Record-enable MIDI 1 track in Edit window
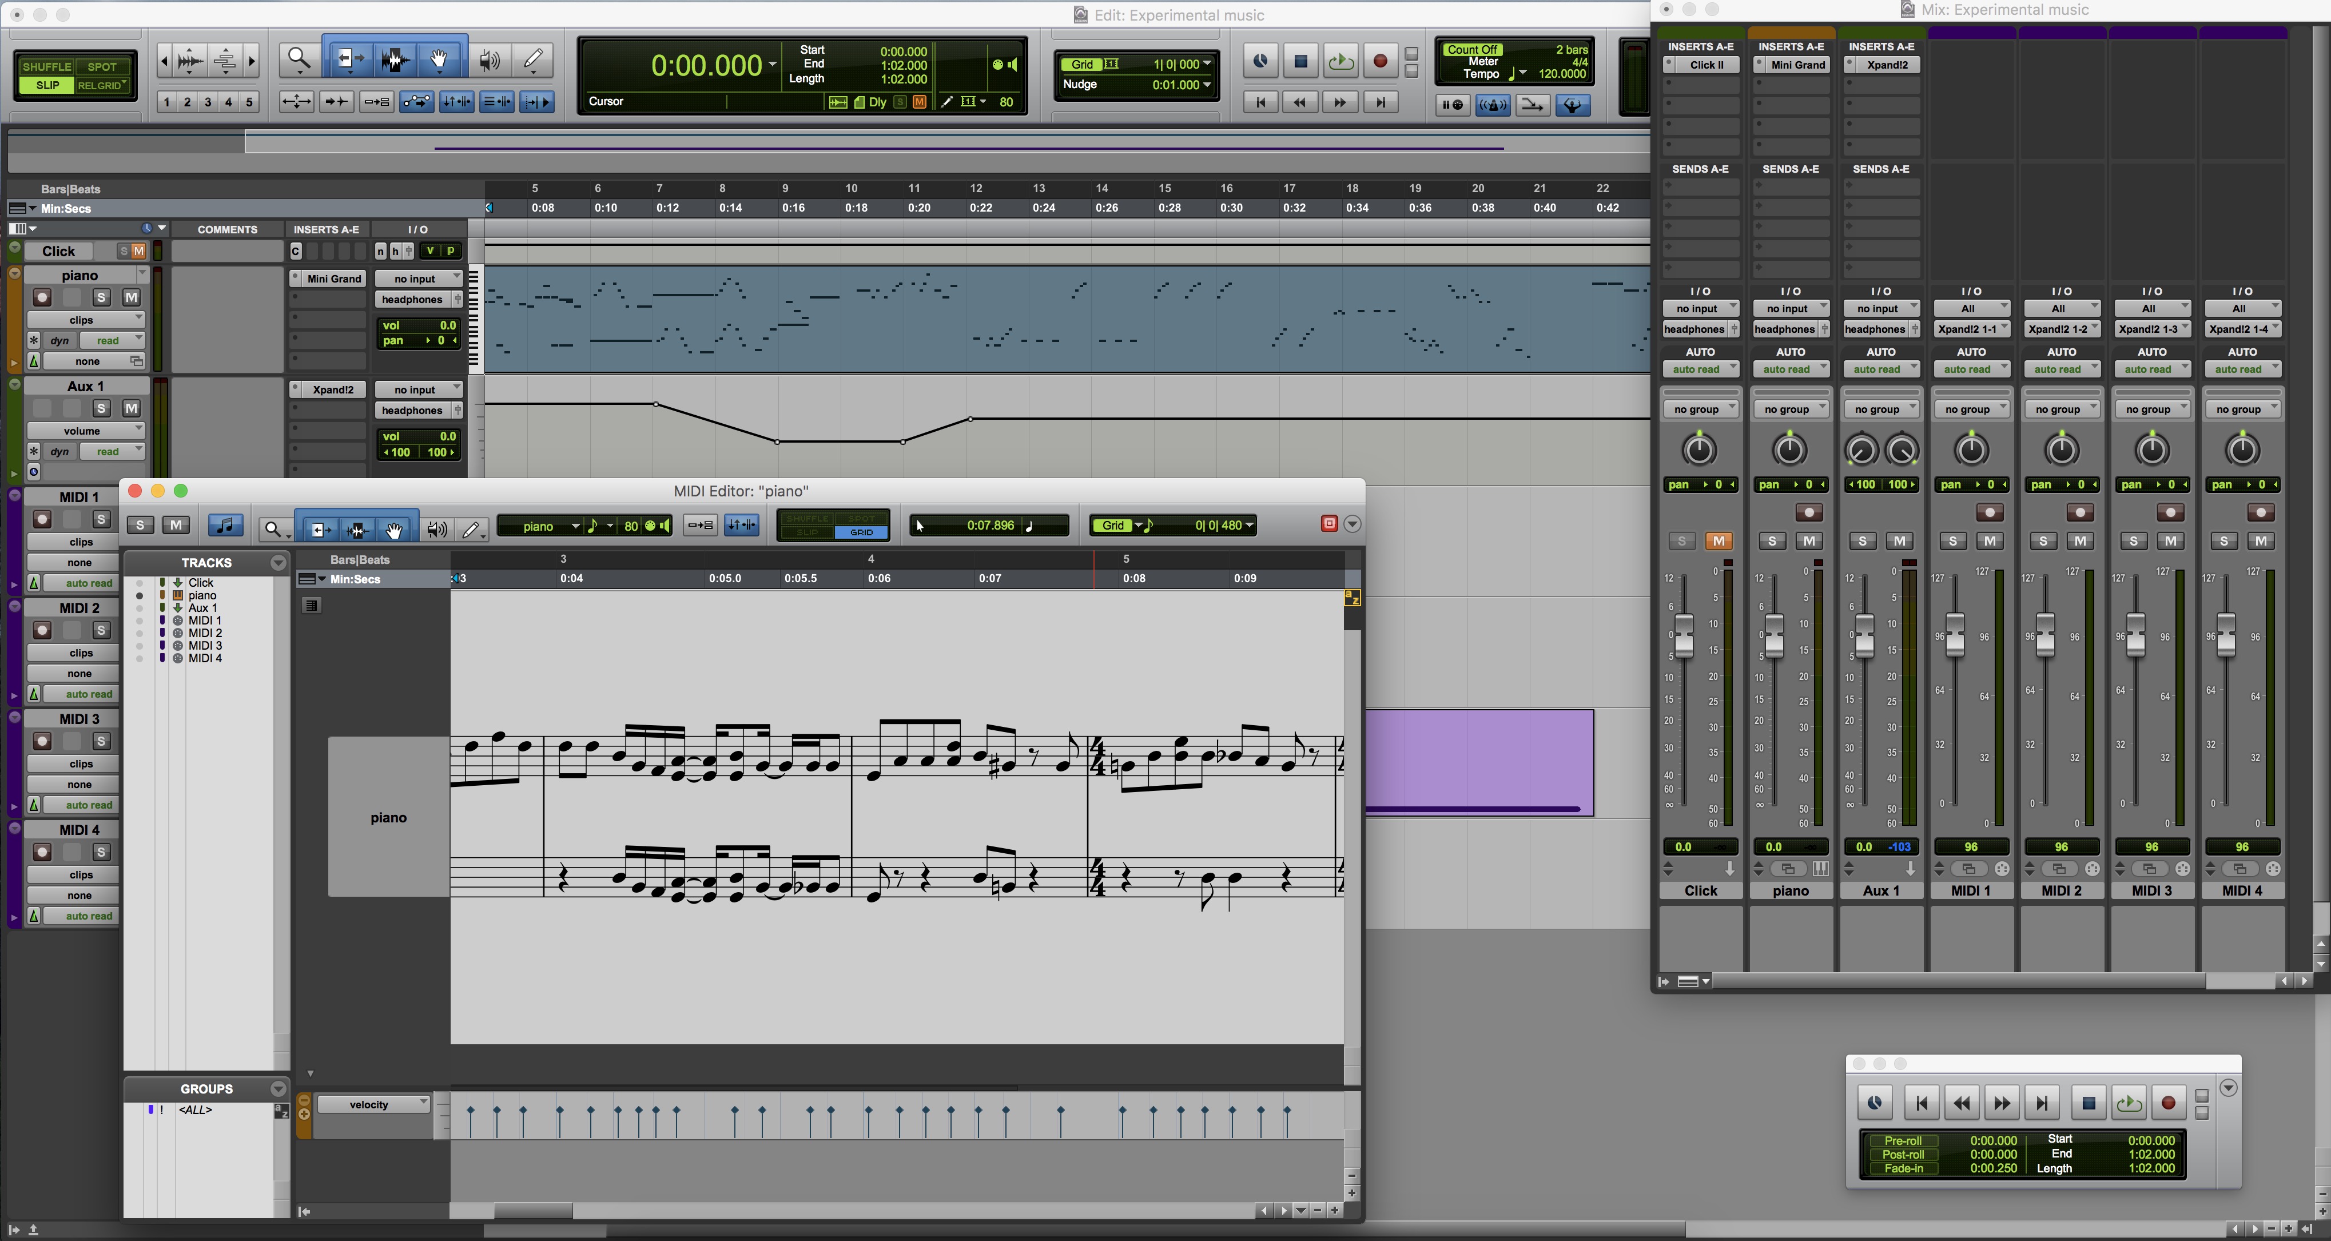Screen dimensions: 2331x1241 click(x=42, y=520)
